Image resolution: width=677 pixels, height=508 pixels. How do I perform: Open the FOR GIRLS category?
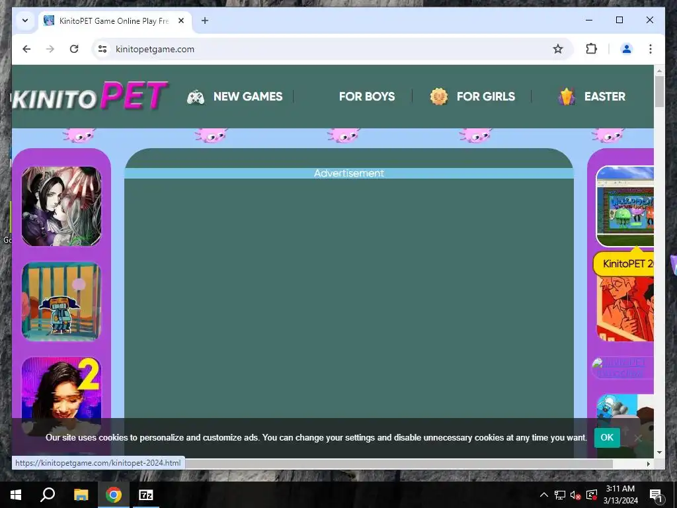click(x=486, y=97)
